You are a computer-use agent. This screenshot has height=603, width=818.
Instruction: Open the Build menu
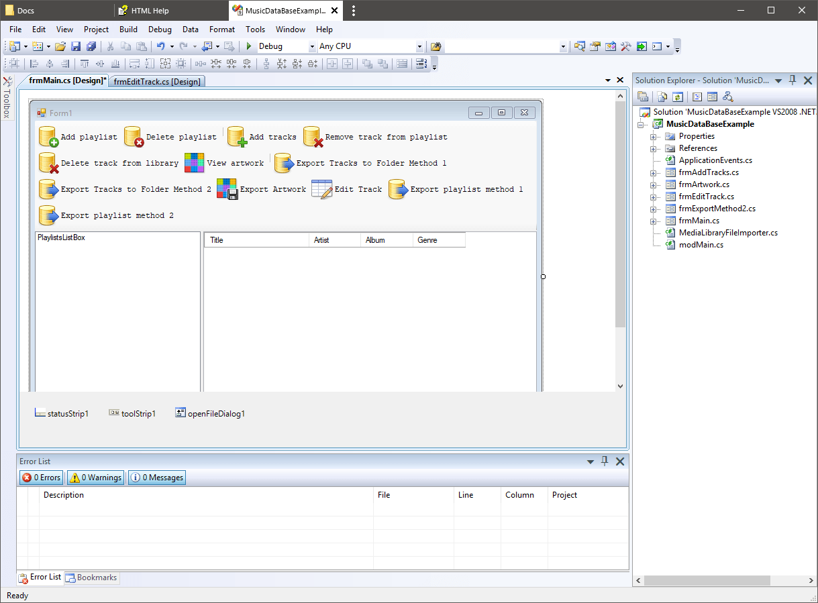pos(128,30)
